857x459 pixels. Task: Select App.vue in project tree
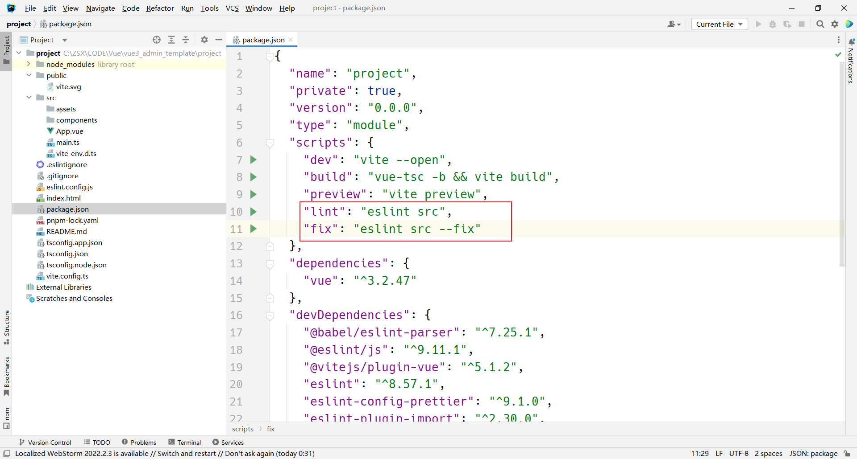pyautogui.click(x=70, y=131)
